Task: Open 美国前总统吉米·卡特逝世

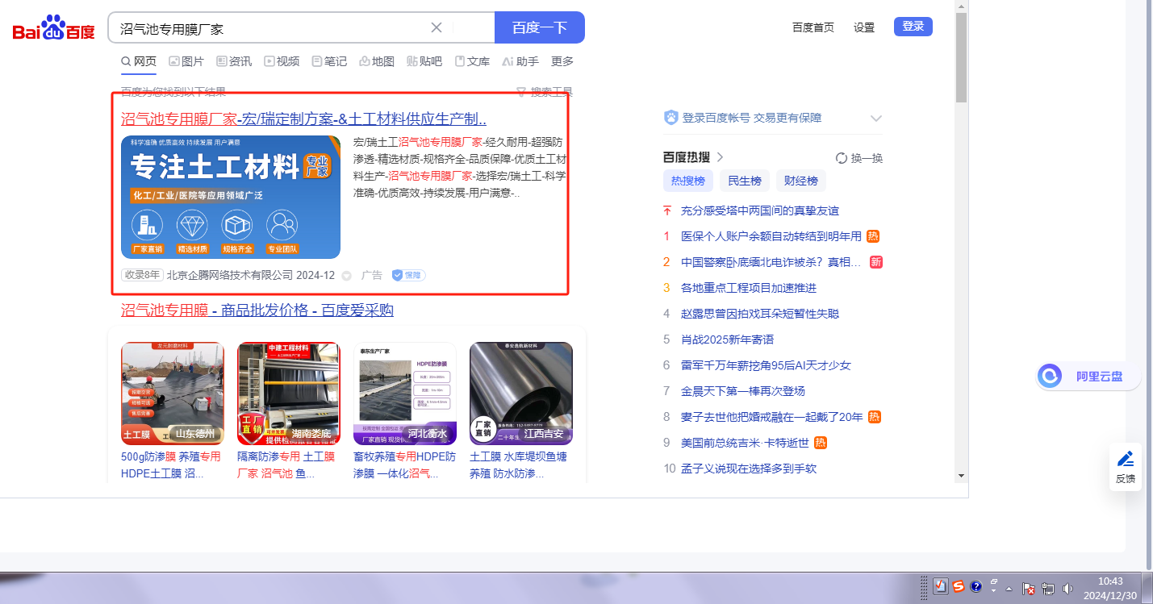Action: [746, 443]
